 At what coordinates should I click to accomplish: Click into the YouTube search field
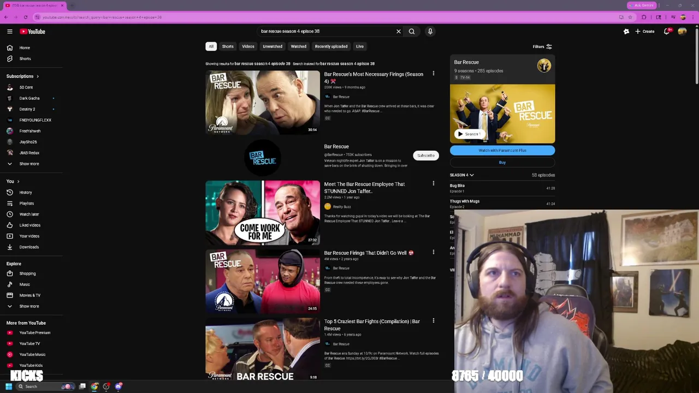click(327, 32)
